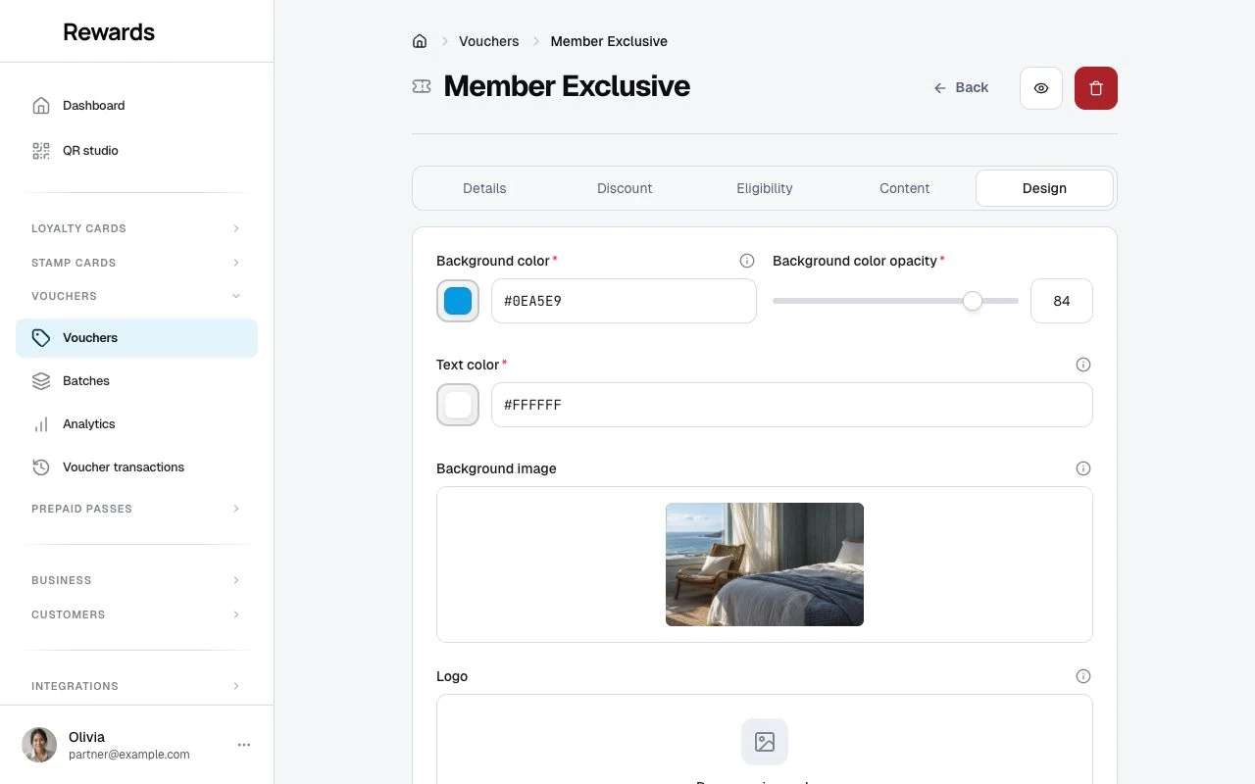Open Batches in sidebar
The image size is (1255, 784).
click(137, 381)
